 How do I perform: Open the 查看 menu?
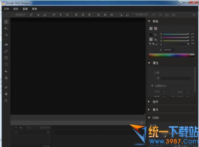25,9
